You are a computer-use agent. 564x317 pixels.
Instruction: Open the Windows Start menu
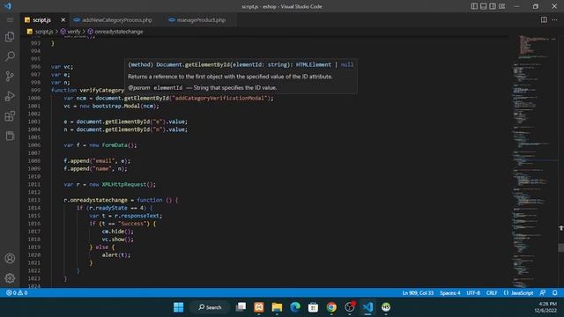click(178, 307)
